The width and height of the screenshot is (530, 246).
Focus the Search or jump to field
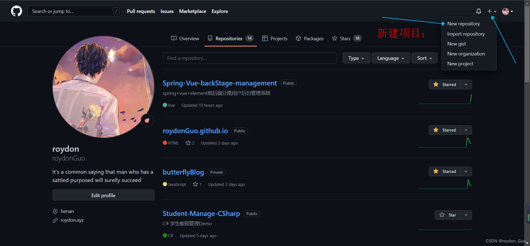point(75,11)
